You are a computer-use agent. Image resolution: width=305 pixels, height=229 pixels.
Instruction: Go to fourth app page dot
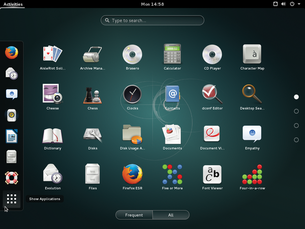click(296, 140)
